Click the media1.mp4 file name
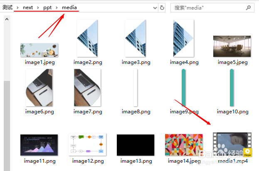The height and width of the screenshot is (171, 259). [x=233, y=161]
